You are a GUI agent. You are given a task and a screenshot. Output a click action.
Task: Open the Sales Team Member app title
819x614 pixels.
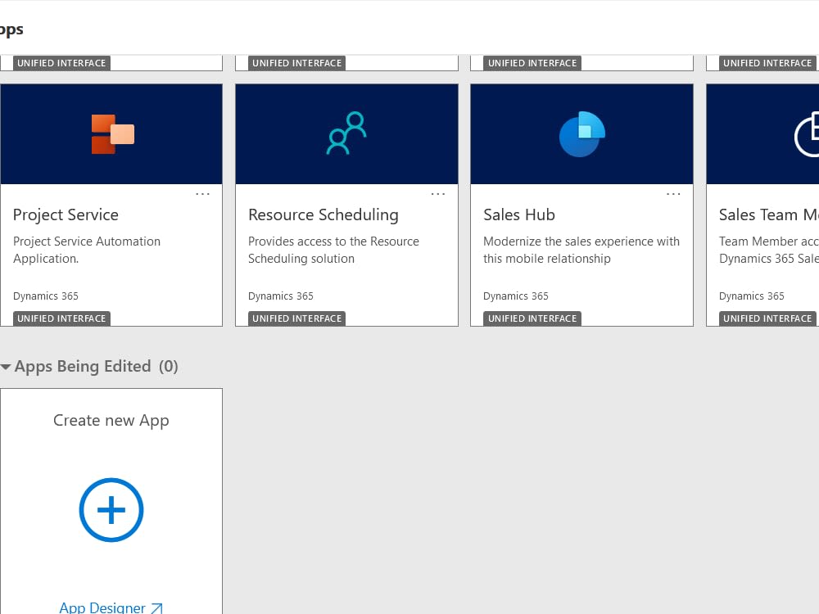(768, 214)
